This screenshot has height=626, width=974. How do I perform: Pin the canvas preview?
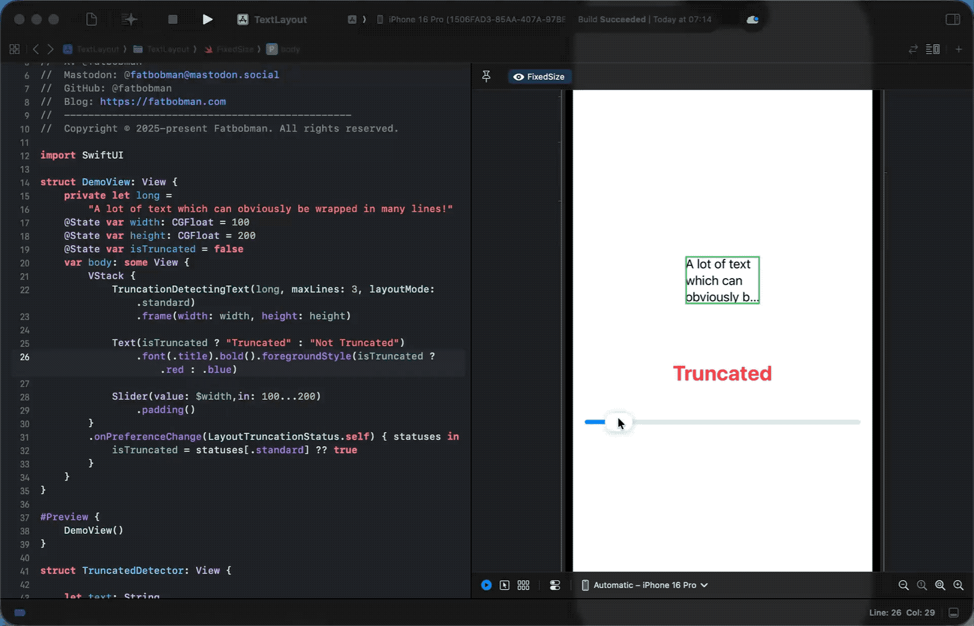pyautogui.click(x=486, y=77)
